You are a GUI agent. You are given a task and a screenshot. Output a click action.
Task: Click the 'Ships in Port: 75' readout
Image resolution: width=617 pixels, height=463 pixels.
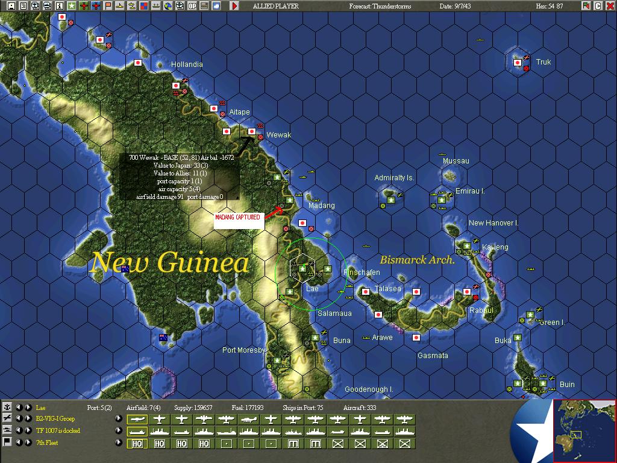tap(302, 408)
